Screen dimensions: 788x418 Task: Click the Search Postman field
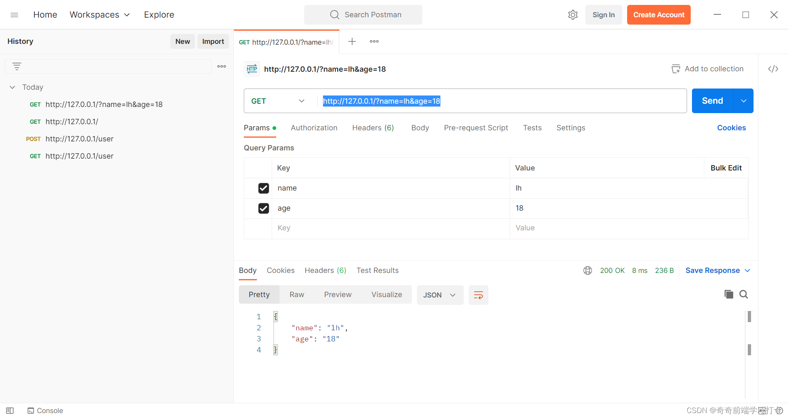tap(363, 15)
